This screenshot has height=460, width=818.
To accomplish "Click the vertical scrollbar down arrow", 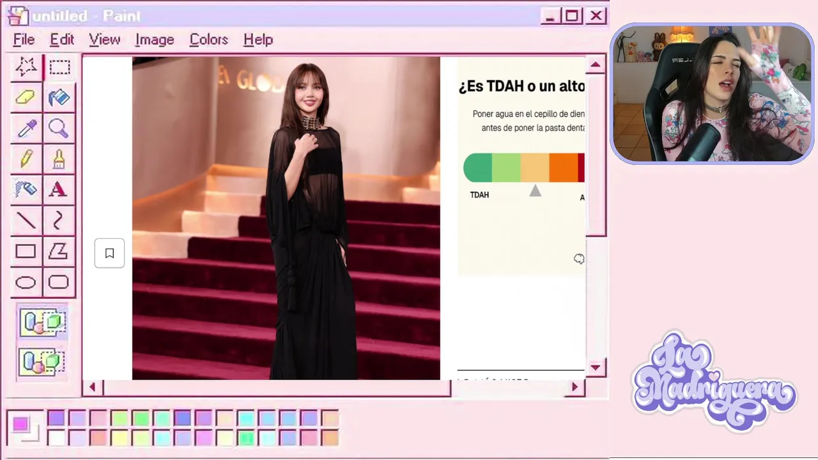I will pyautogui.click(x=596, y=367).
